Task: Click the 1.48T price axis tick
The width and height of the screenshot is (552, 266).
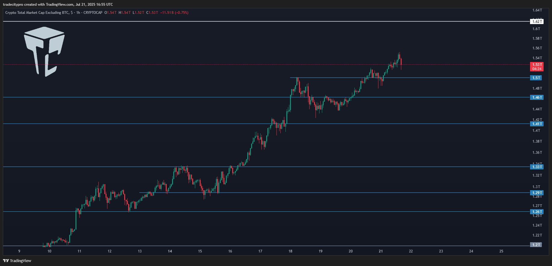Action: pyautogui.click(x=537, y=88)
